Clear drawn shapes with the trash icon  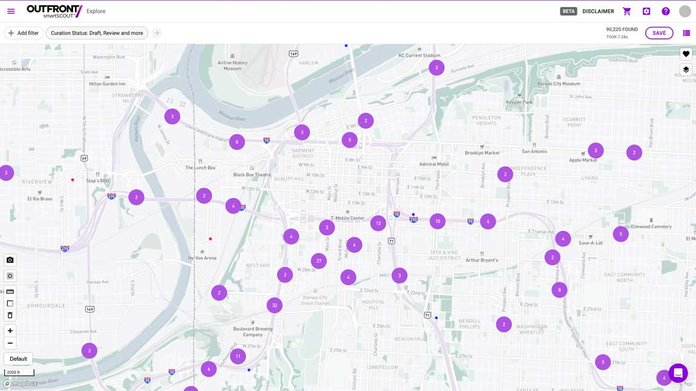pyautogui.click(x=10, y=314)
